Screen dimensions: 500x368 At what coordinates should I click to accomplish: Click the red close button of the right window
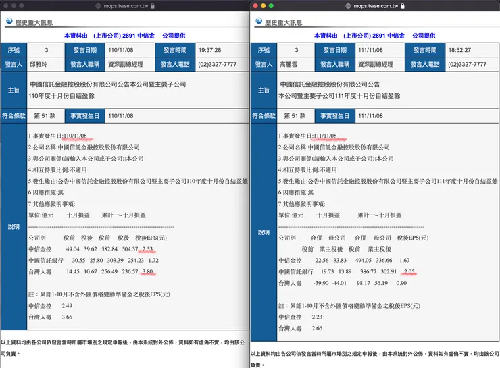(255, 5)
